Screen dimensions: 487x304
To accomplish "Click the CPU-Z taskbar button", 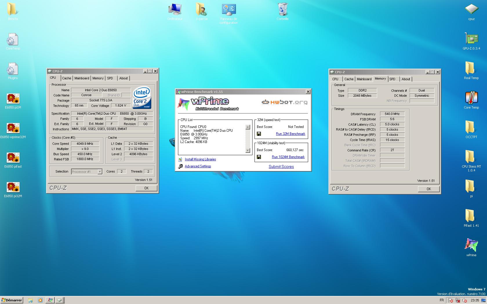I will 59,300.
